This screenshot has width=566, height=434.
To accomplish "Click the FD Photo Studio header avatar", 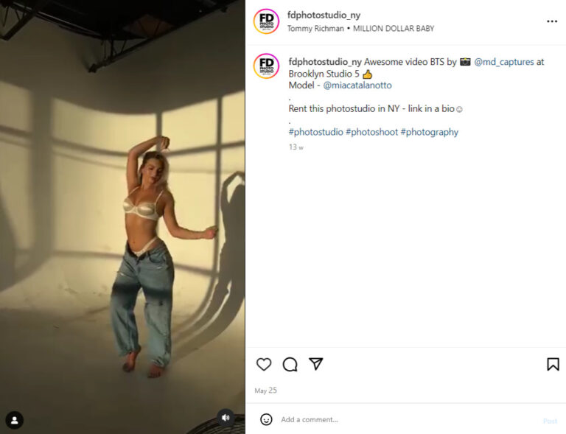I will click(x=266, y=21).
